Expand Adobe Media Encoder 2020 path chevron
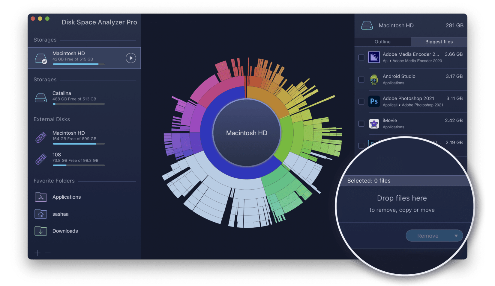The height and width of the screenshot is (286, 495). pos(390,61)
